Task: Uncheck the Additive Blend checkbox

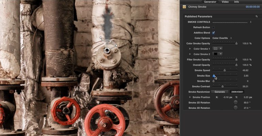Action: click(213, 33)
